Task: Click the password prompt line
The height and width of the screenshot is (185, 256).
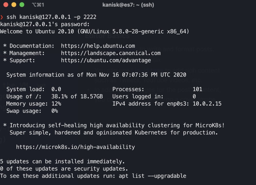Action: pos(45,24)
